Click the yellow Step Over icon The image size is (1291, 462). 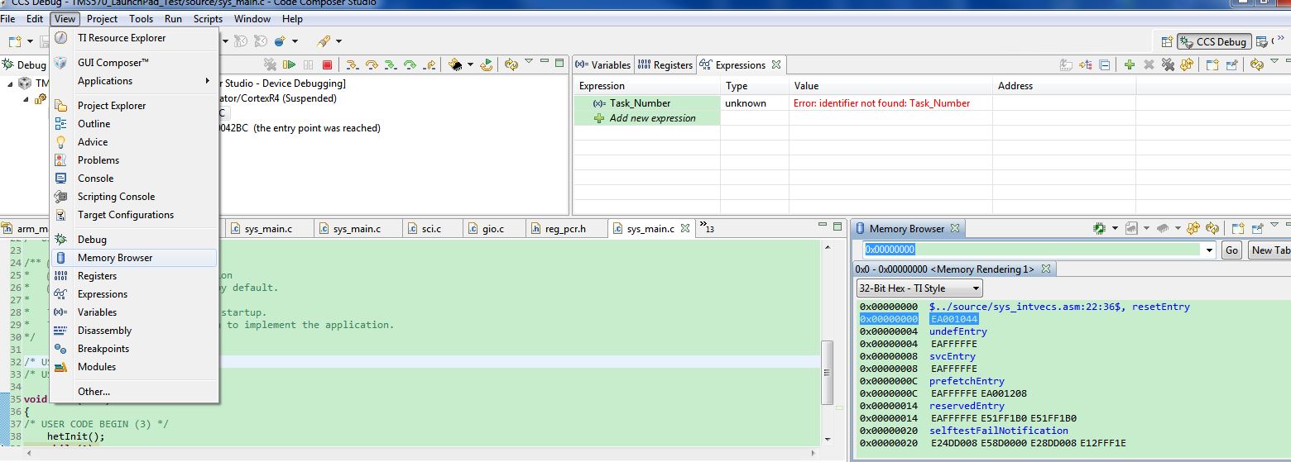click(x=372, y=64)
